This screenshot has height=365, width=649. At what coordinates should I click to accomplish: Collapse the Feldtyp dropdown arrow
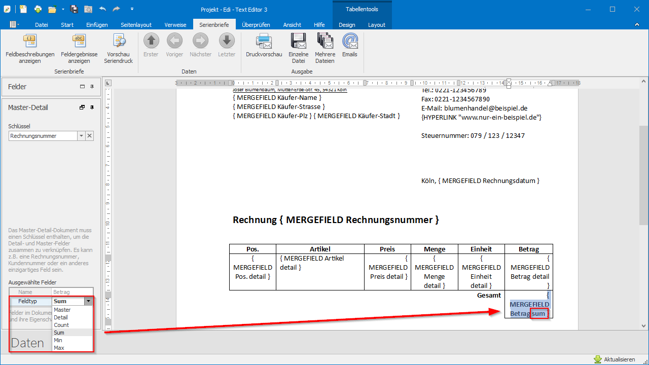pyautogui.click(x=89, y=301)
